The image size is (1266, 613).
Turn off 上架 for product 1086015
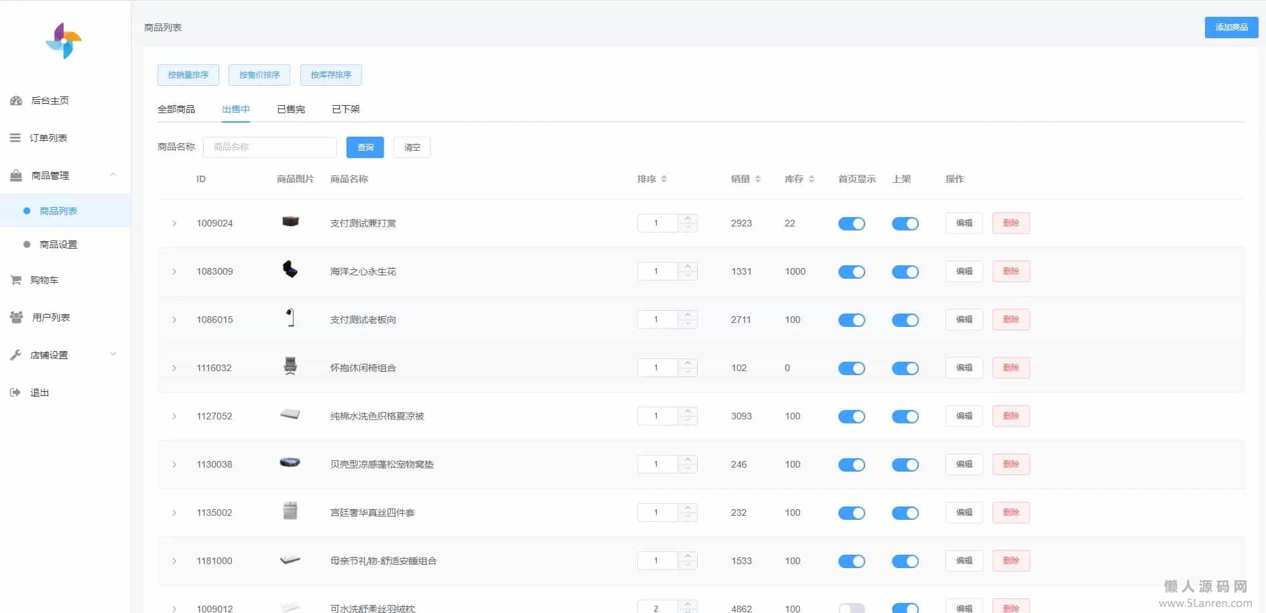[905, 320]
